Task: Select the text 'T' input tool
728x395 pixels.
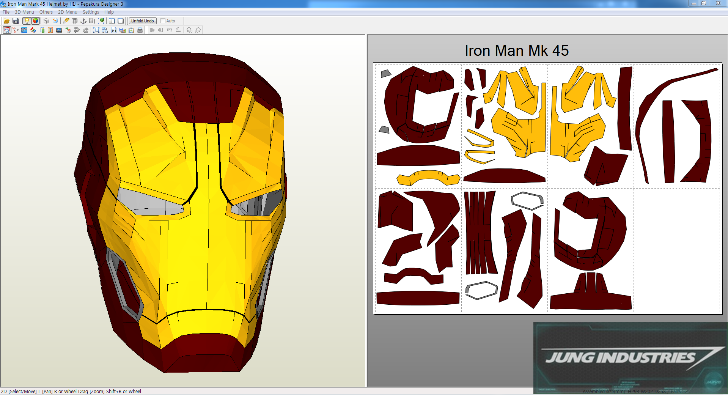Action: [x=50, y=30]
